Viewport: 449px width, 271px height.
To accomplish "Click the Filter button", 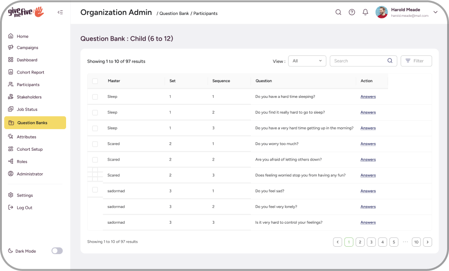I will [x=416, y=61].
